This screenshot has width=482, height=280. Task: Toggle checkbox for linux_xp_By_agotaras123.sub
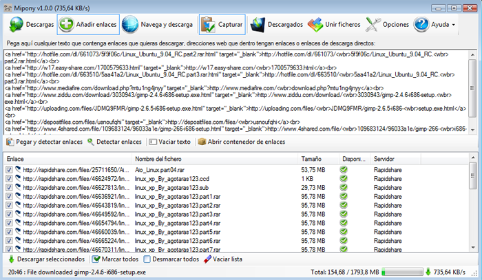(x=9, y=188)
